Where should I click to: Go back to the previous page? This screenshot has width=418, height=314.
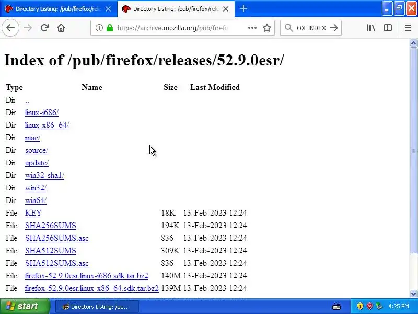pos(10,28)
